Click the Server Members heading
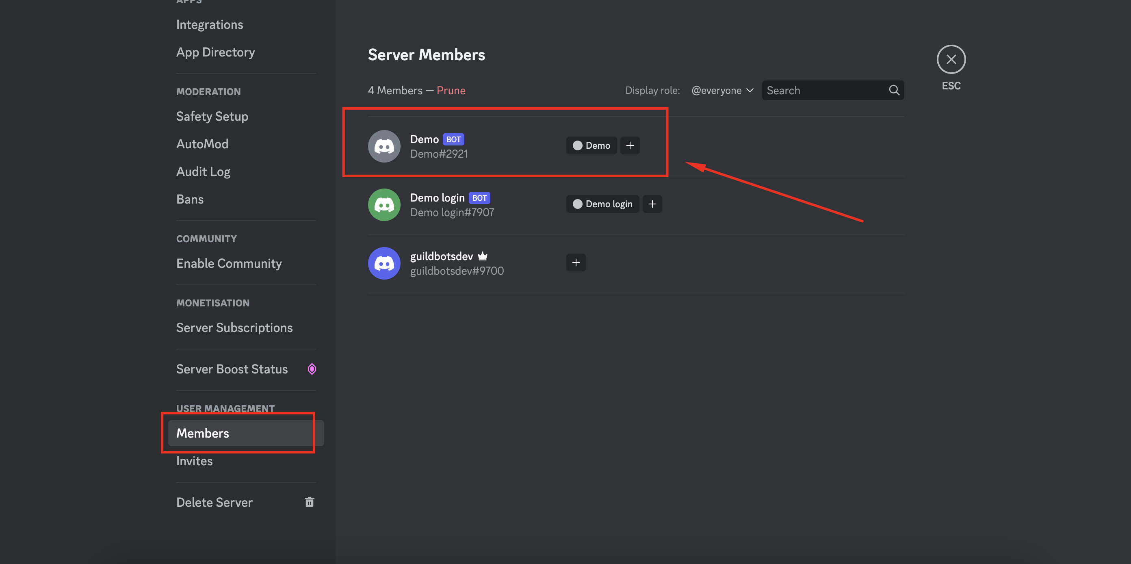 point(426,55)
